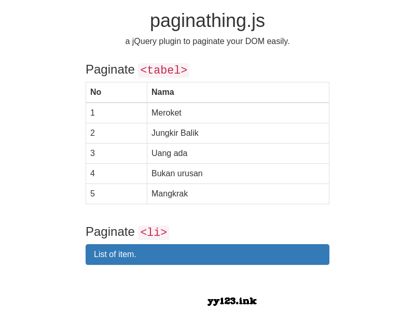Select the Mangkrak table cell
The width and height of the screenshot is (415, 311).
(x=238, y=194)
